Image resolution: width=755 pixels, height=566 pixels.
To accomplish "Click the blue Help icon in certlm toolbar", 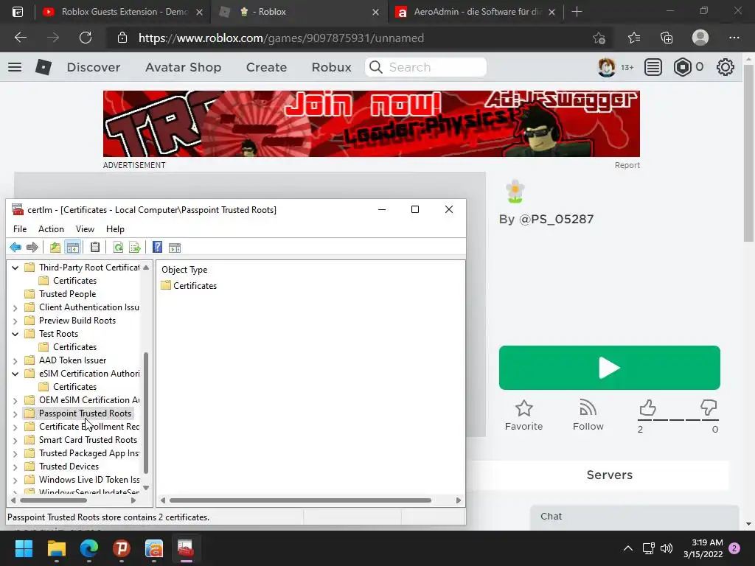I will point(158,248).
